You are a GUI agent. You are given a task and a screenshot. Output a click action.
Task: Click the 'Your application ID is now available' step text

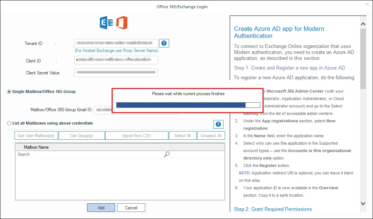click(x=291, y=191)
